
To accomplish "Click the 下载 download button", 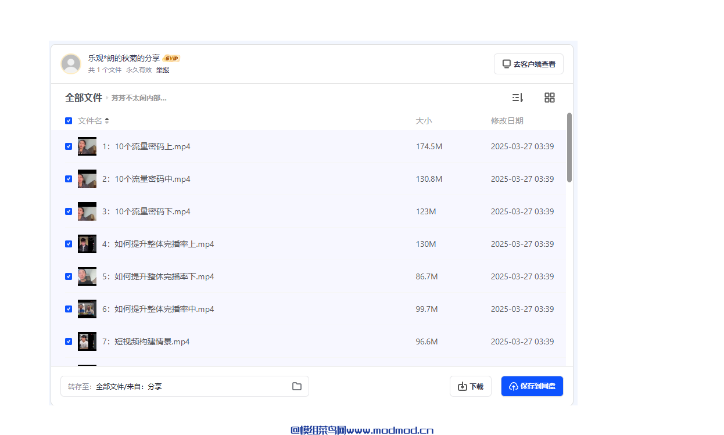I will pyautogui.click(x=471, y=386).
